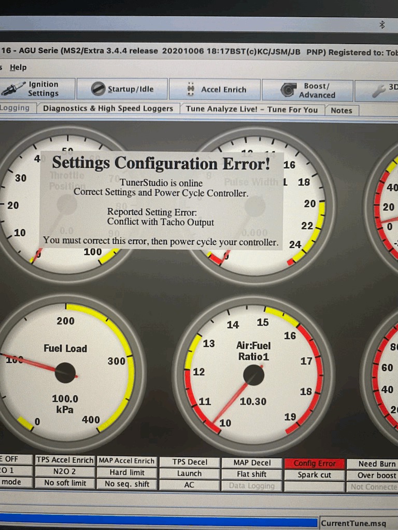Image resolution: width=398 pixels, height=530 pixels.
Task: Click the Air:Fuel Ratio1 gauge
Action: tap(253, 374)
